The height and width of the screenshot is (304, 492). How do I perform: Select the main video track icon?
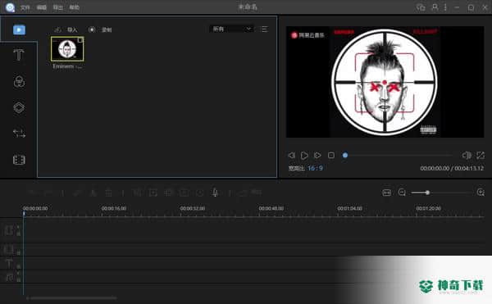point(9,230)
